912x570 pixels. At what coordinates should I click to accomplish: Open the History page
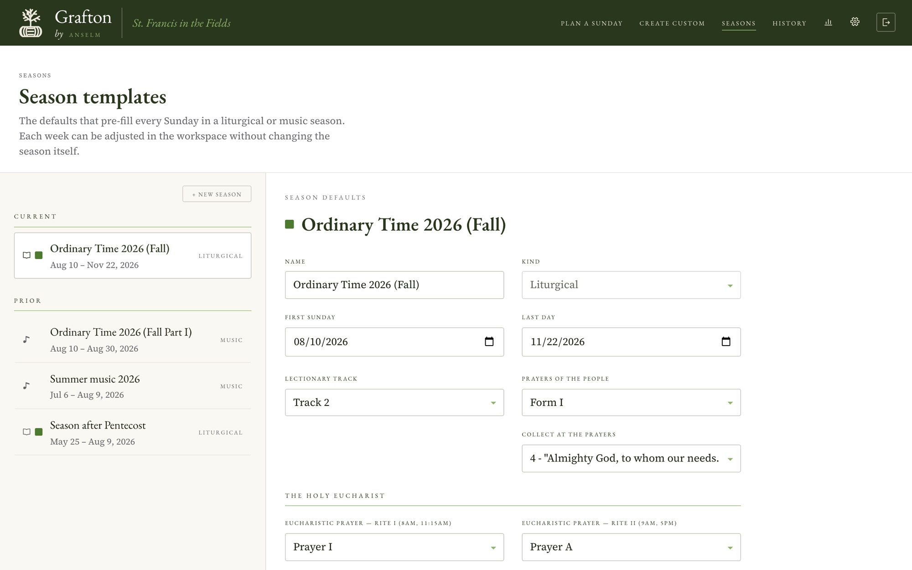[789, 23]
